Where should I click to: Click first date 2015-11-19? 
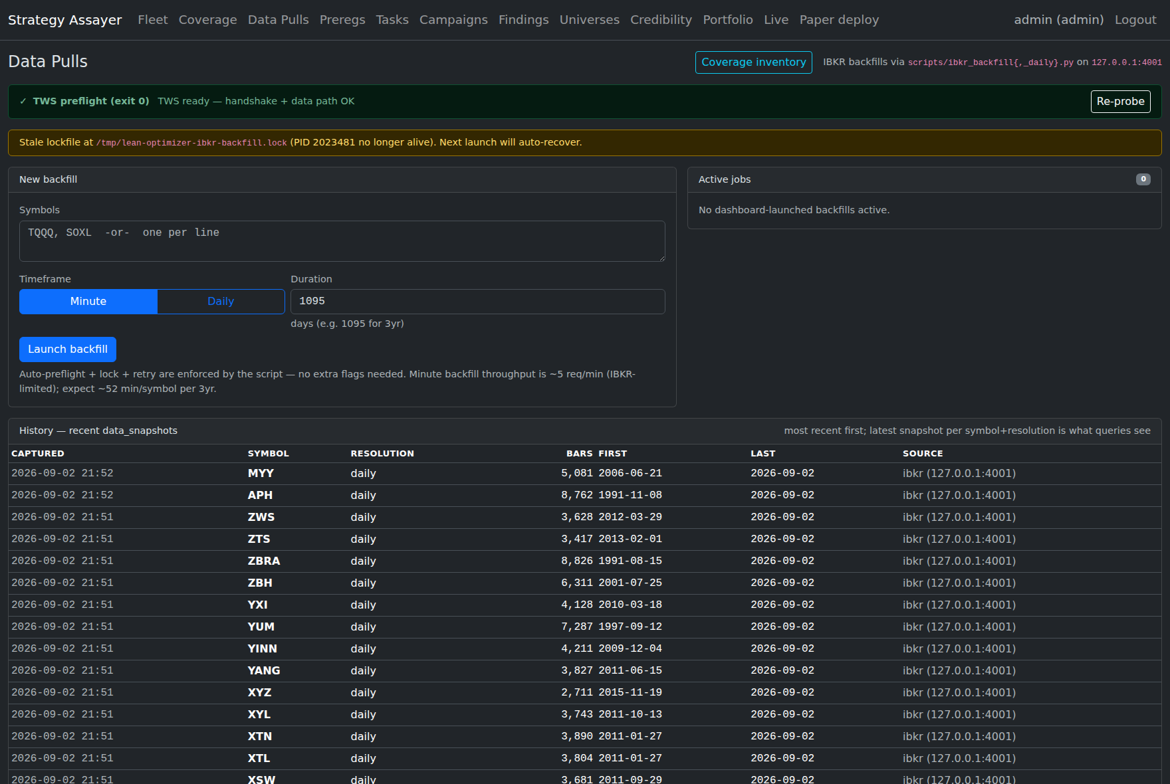pos(630,693)
